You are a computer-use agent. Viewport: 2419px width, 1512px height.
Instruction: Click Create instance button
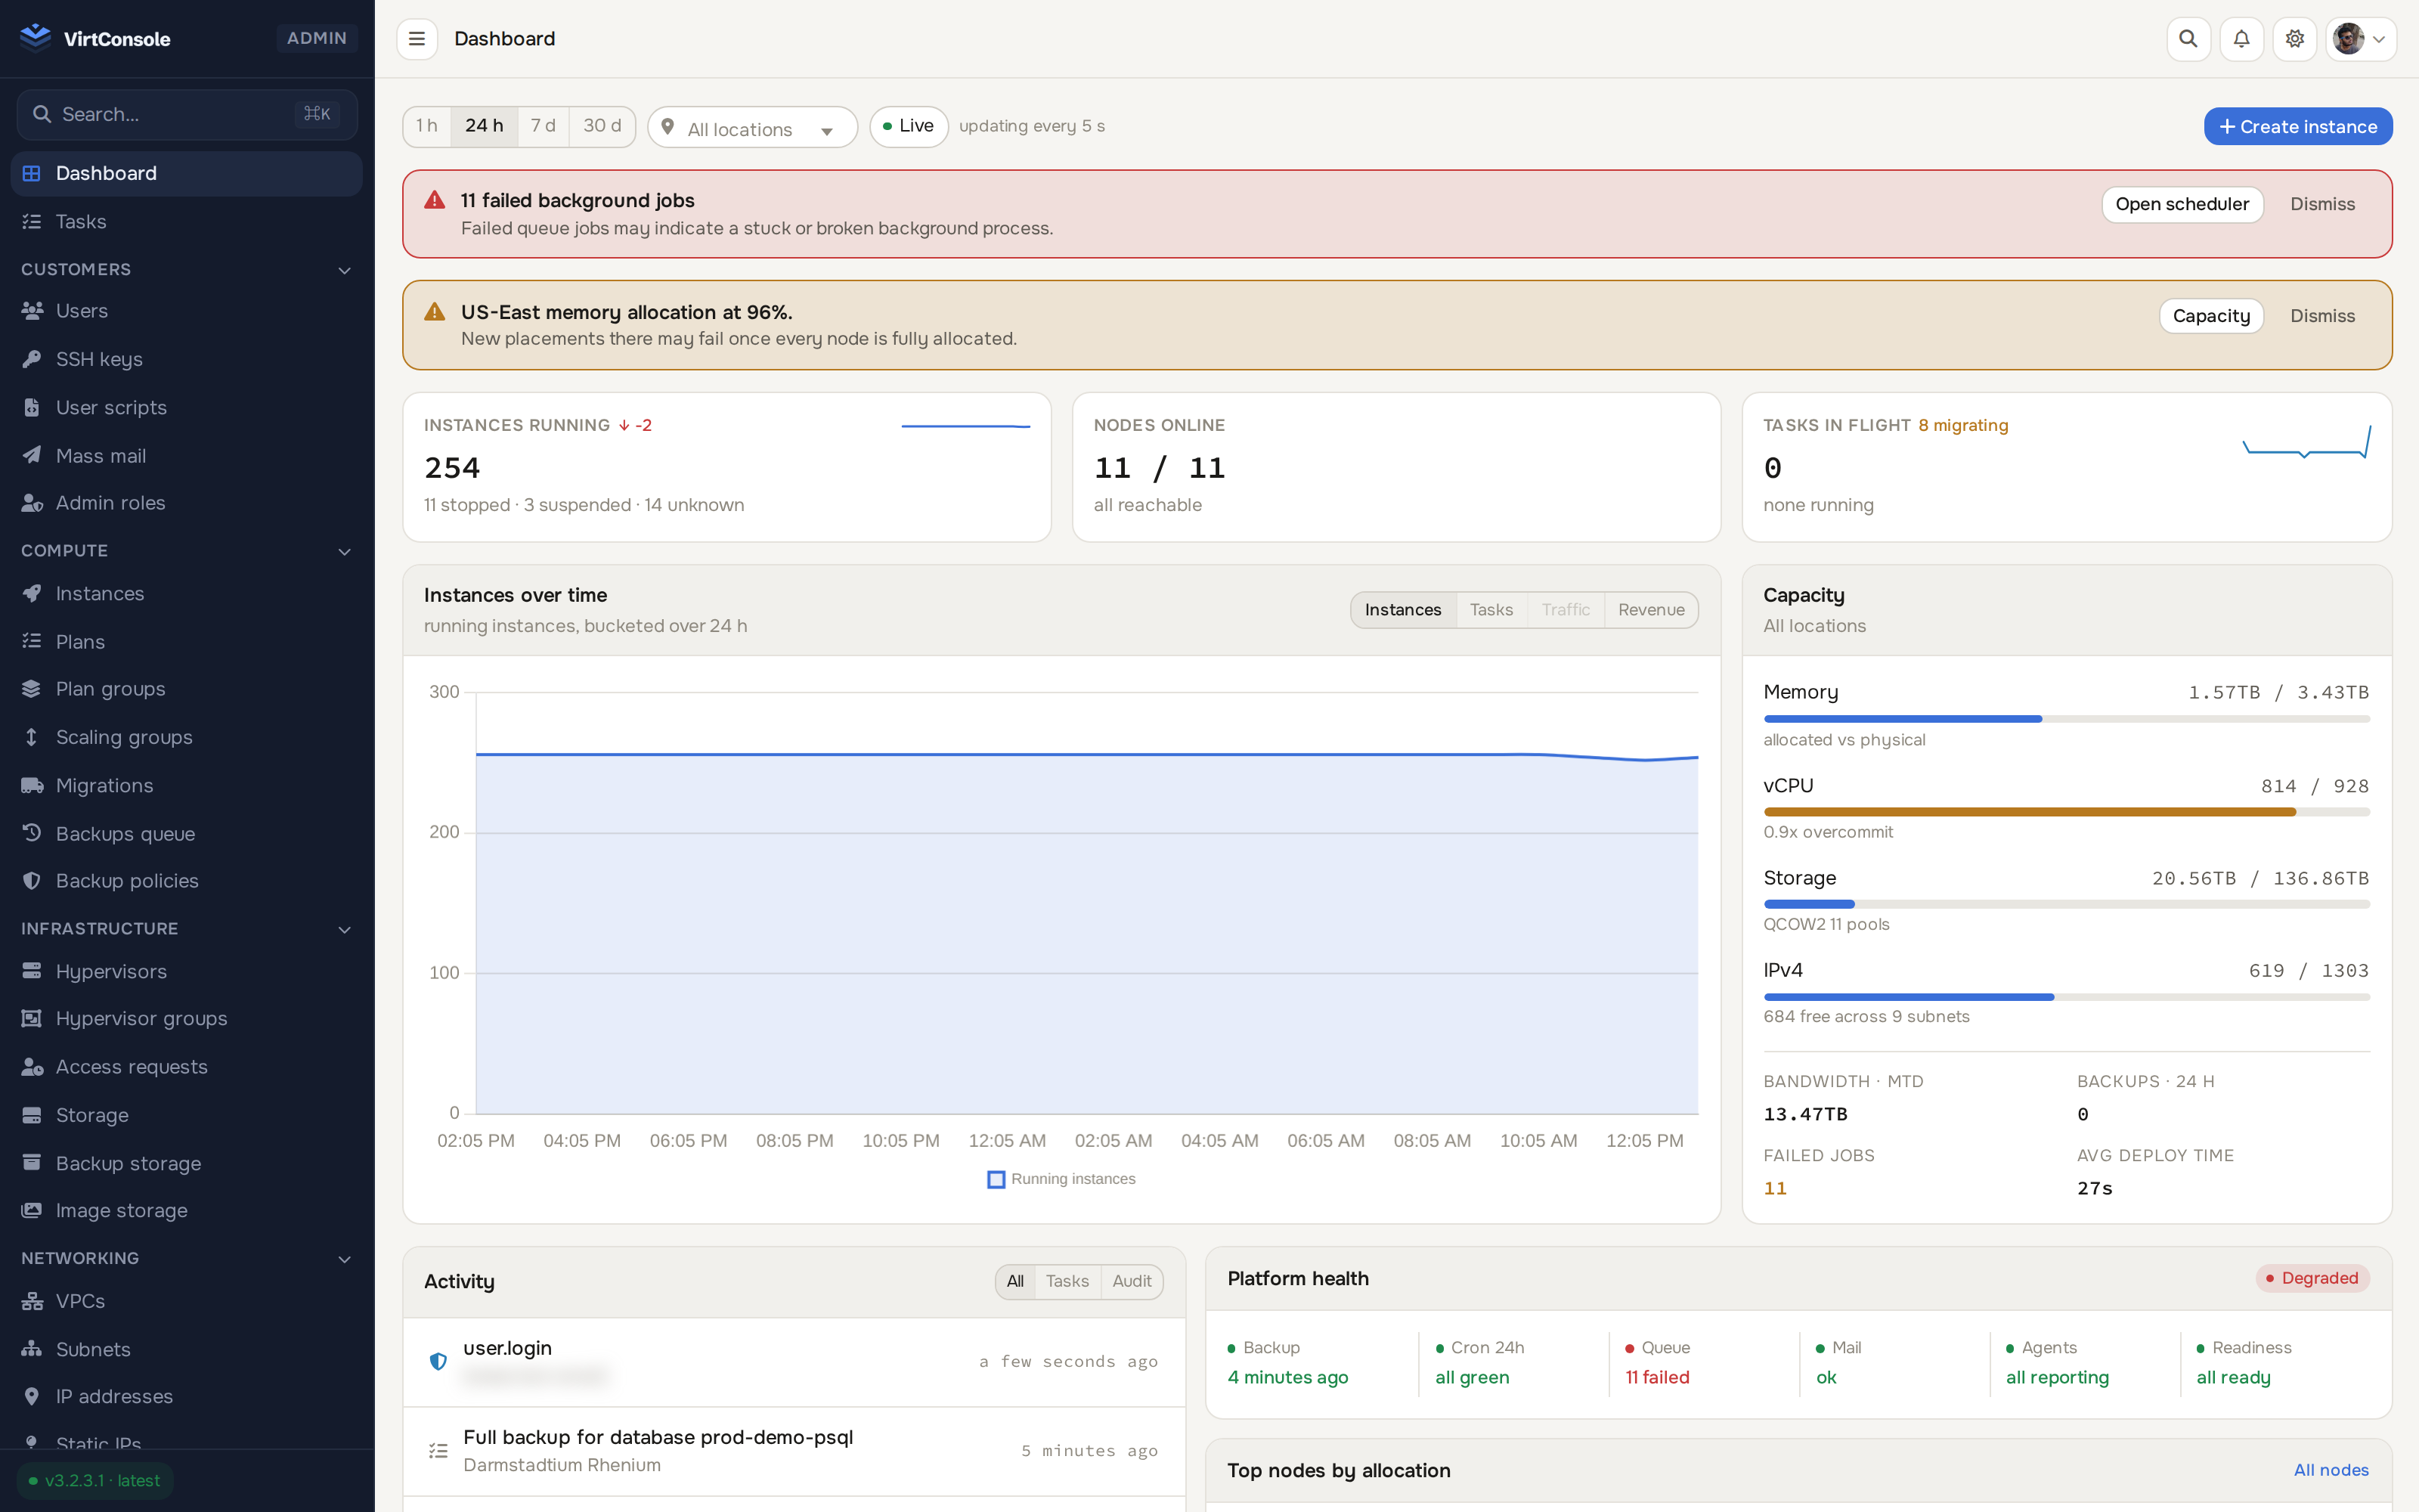click(2298, 127)
